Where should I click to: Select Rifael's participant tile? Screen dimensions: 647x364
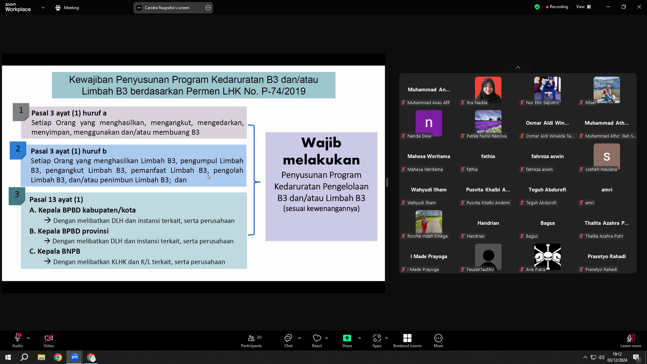click(x=607, y=90)
